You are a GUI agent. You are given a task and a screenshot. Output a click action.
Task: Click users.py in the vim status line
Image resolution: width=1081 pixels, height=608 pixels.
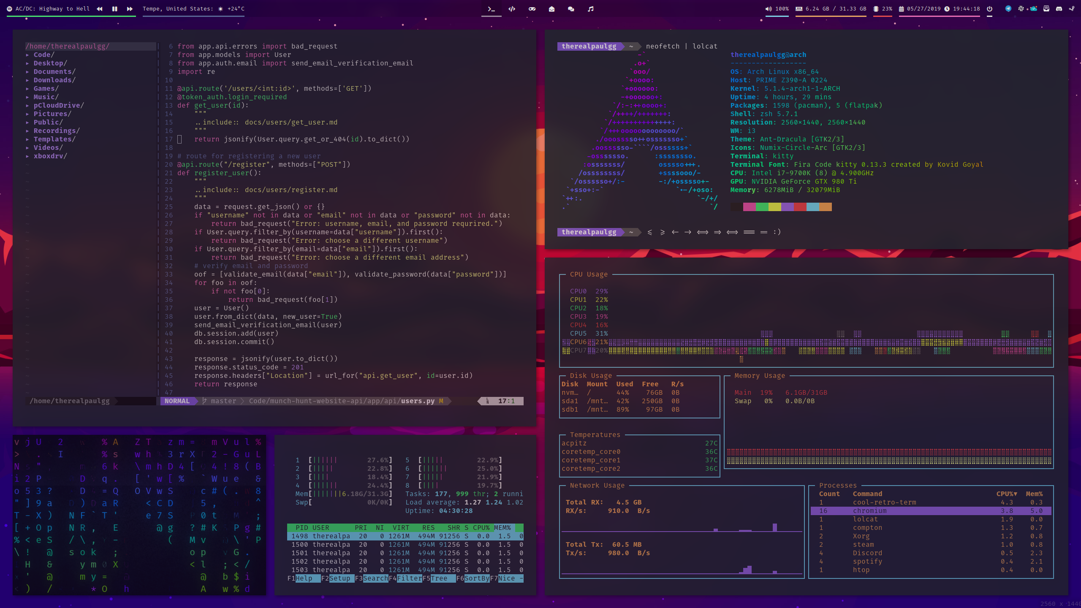[418, 401]
